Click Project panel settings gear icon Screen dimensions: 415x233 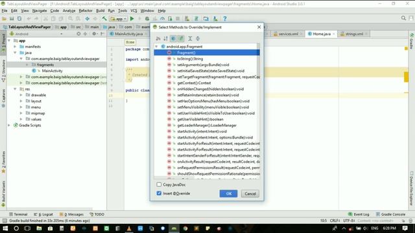click(94, 34)
